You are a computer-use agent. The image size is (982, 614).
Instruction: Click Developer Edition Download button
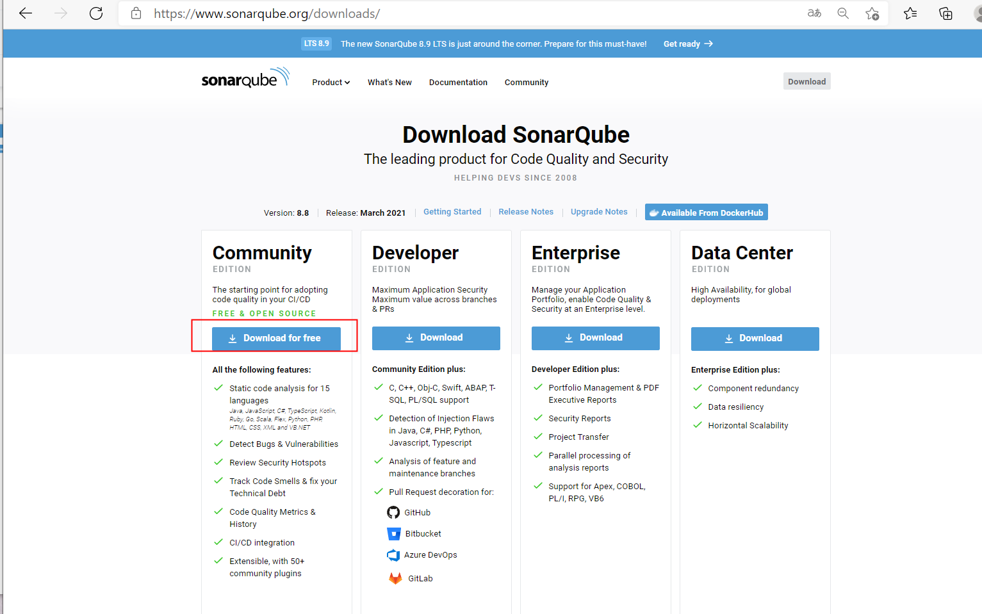436,338
